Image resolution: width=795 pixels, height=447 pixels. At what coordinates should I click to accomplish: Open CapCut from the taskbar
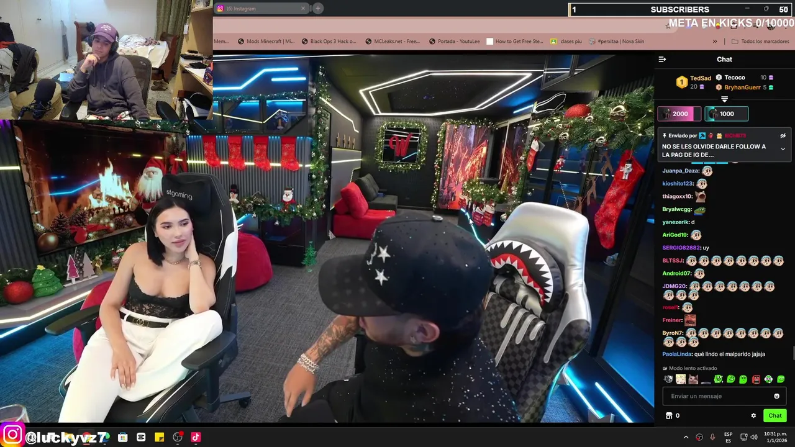coord(141,437)
